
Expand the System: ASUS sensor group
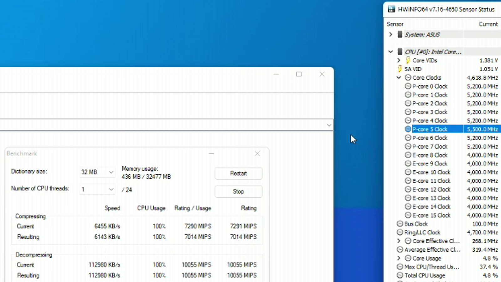click(390, 34)
